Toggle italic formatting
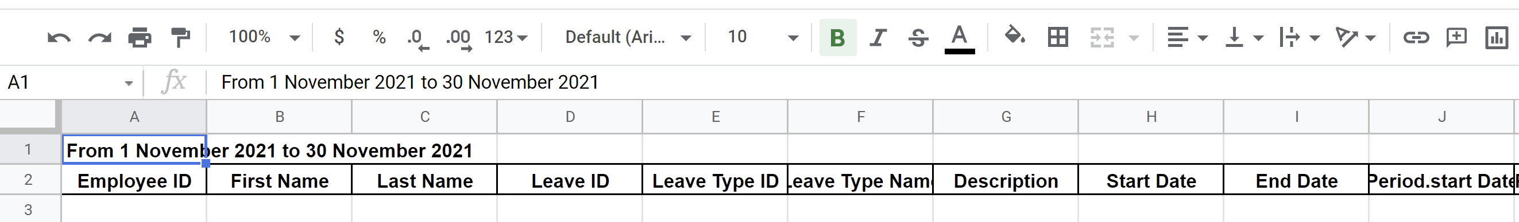Image resolution: width=1519 pixels, height=222 pixels. 878,38
